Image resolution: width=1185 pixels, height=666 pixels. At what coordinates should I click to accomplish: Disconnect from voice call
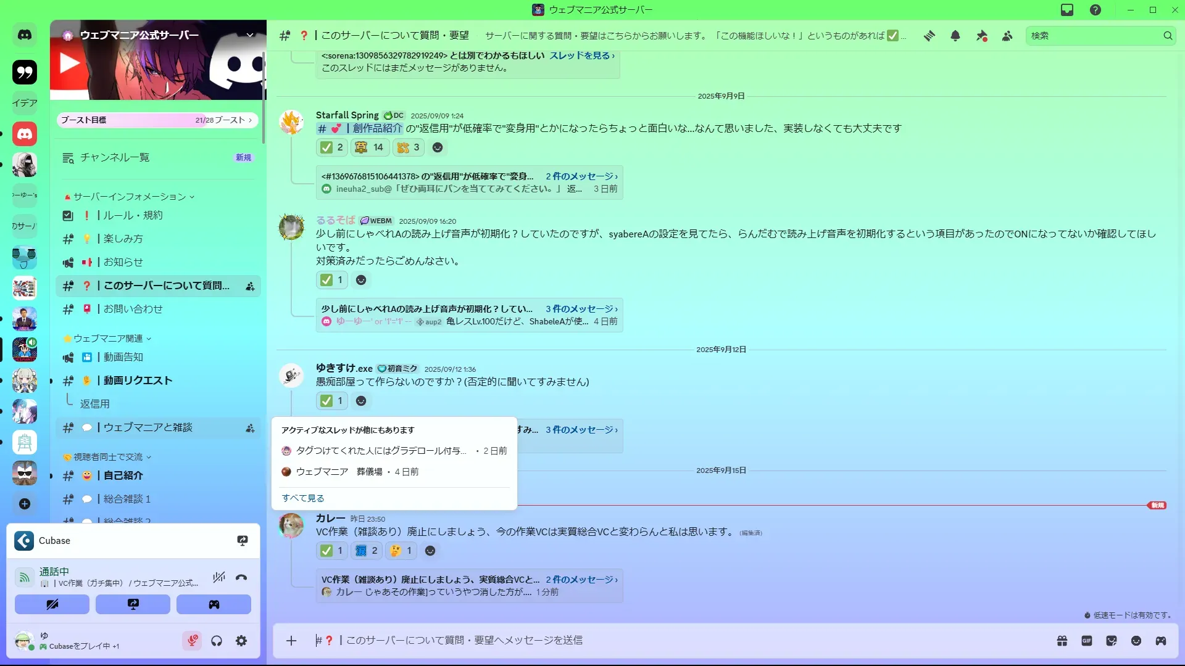(241, 578)
